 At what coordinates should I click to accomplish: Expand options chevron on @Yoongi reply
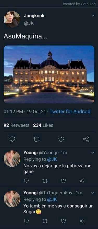(93, 152)
